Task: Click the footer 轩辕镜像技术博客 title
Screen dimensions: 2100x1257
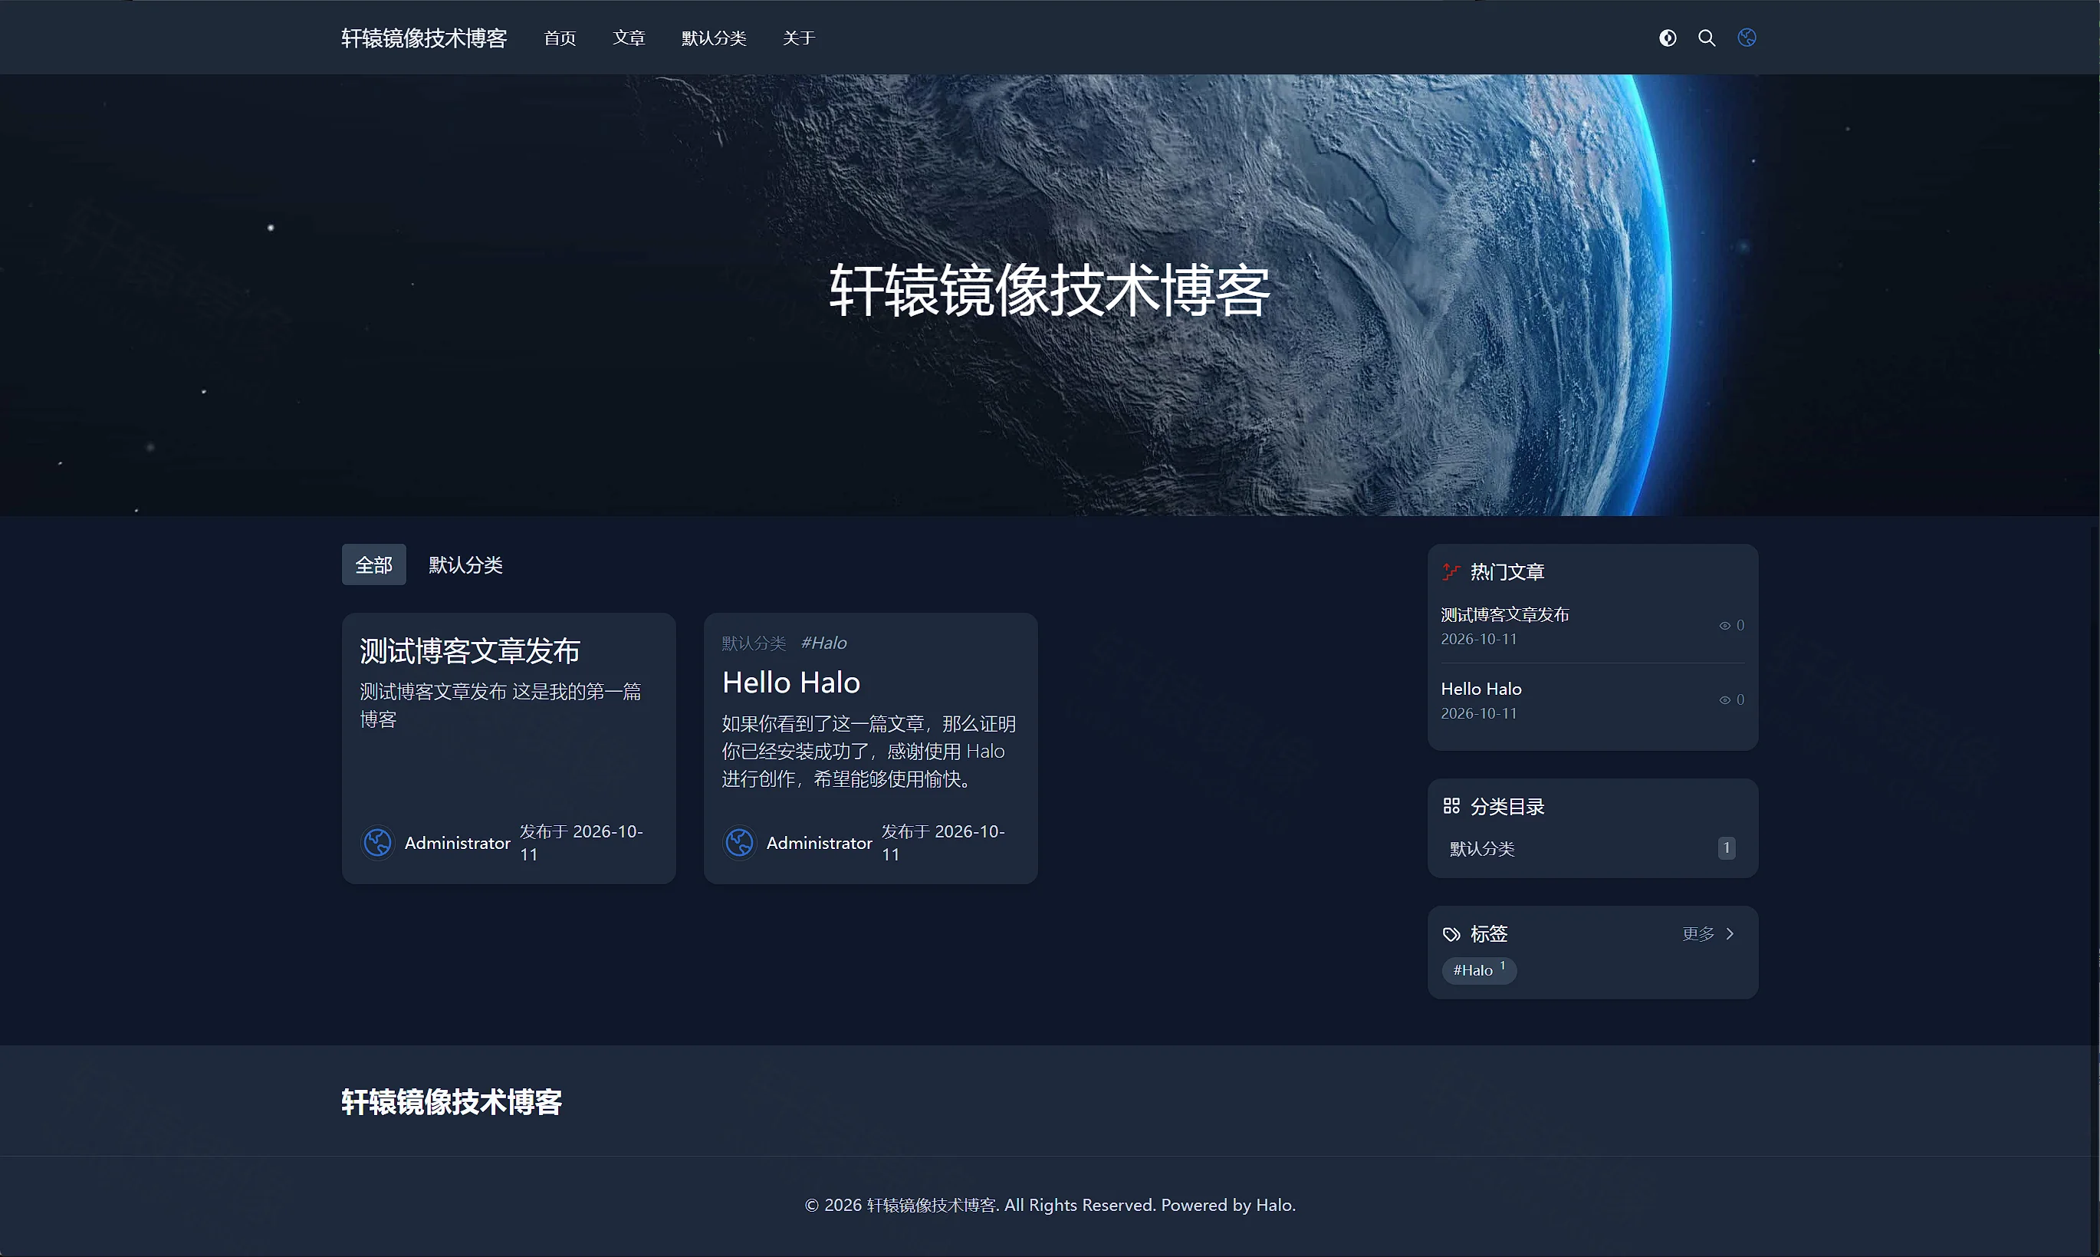Action: point(452,1102)
